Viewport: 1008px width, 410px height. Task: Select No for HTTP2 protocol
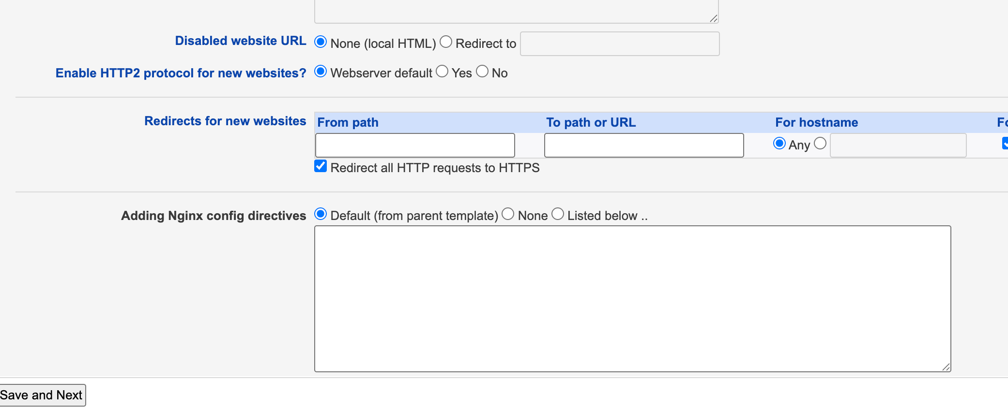tap(482, 72)
